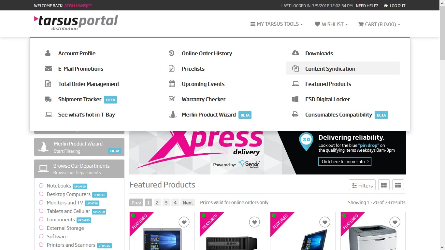Screen dimensions: 445x250
Task: Open the Cart dropdown
Action: [x=379, y=24]
